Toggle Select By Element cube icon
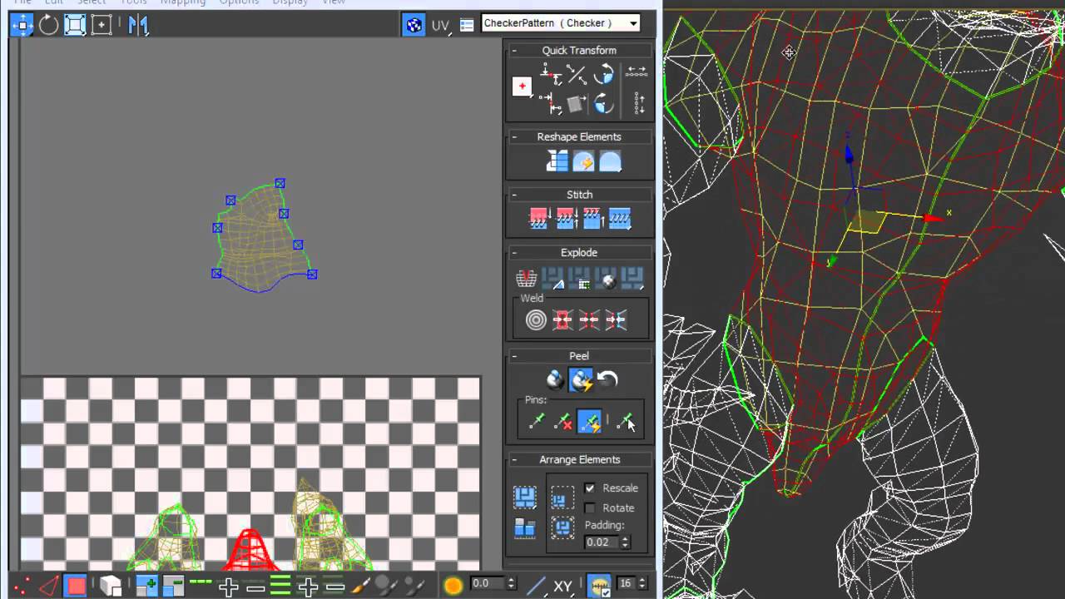The height and width of the screenshot is (599, 1065). 111,587
